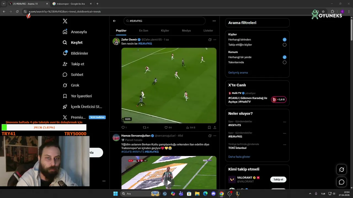Open Sohbet chat icon
Viewport: 353px width, 198px height.
pos(65,75)
